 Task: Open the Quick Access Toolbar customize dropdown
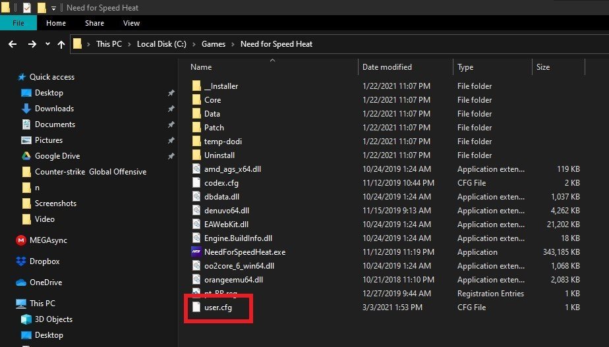[53, 8]
